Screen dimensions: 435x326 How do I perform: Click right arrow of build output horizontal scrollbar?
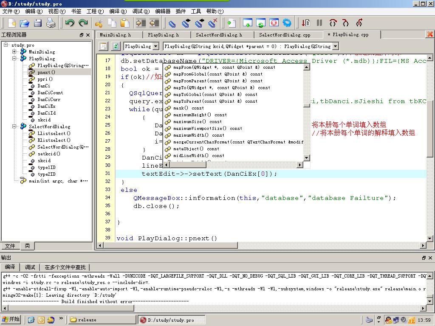coord(423,308)
